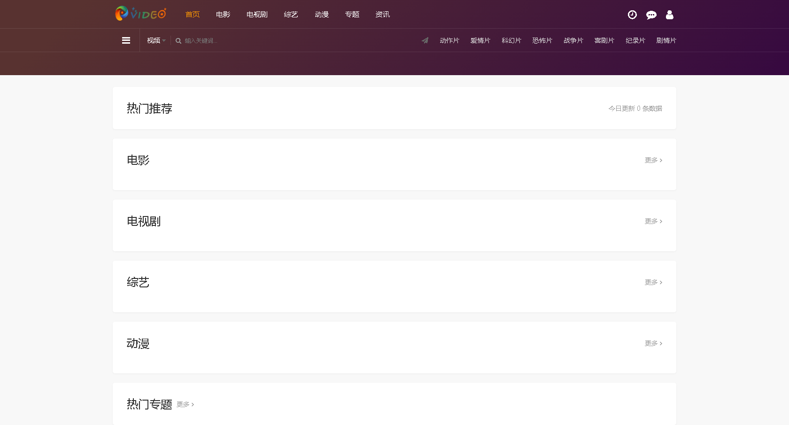View more variety shows via 综艺 更多

click(x=653, y=282)
